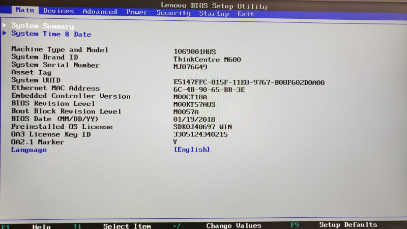Go to the Advanced tab
This screenshot has height=229, width=407.
(100, 12)
